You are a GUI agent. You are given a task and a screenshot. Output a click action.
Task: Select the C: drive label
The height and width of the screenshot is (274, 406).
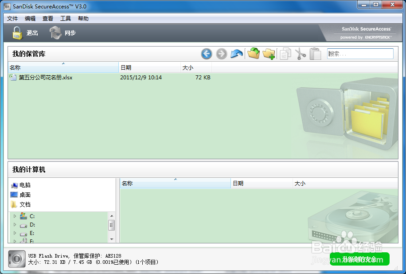pos(32,216)
